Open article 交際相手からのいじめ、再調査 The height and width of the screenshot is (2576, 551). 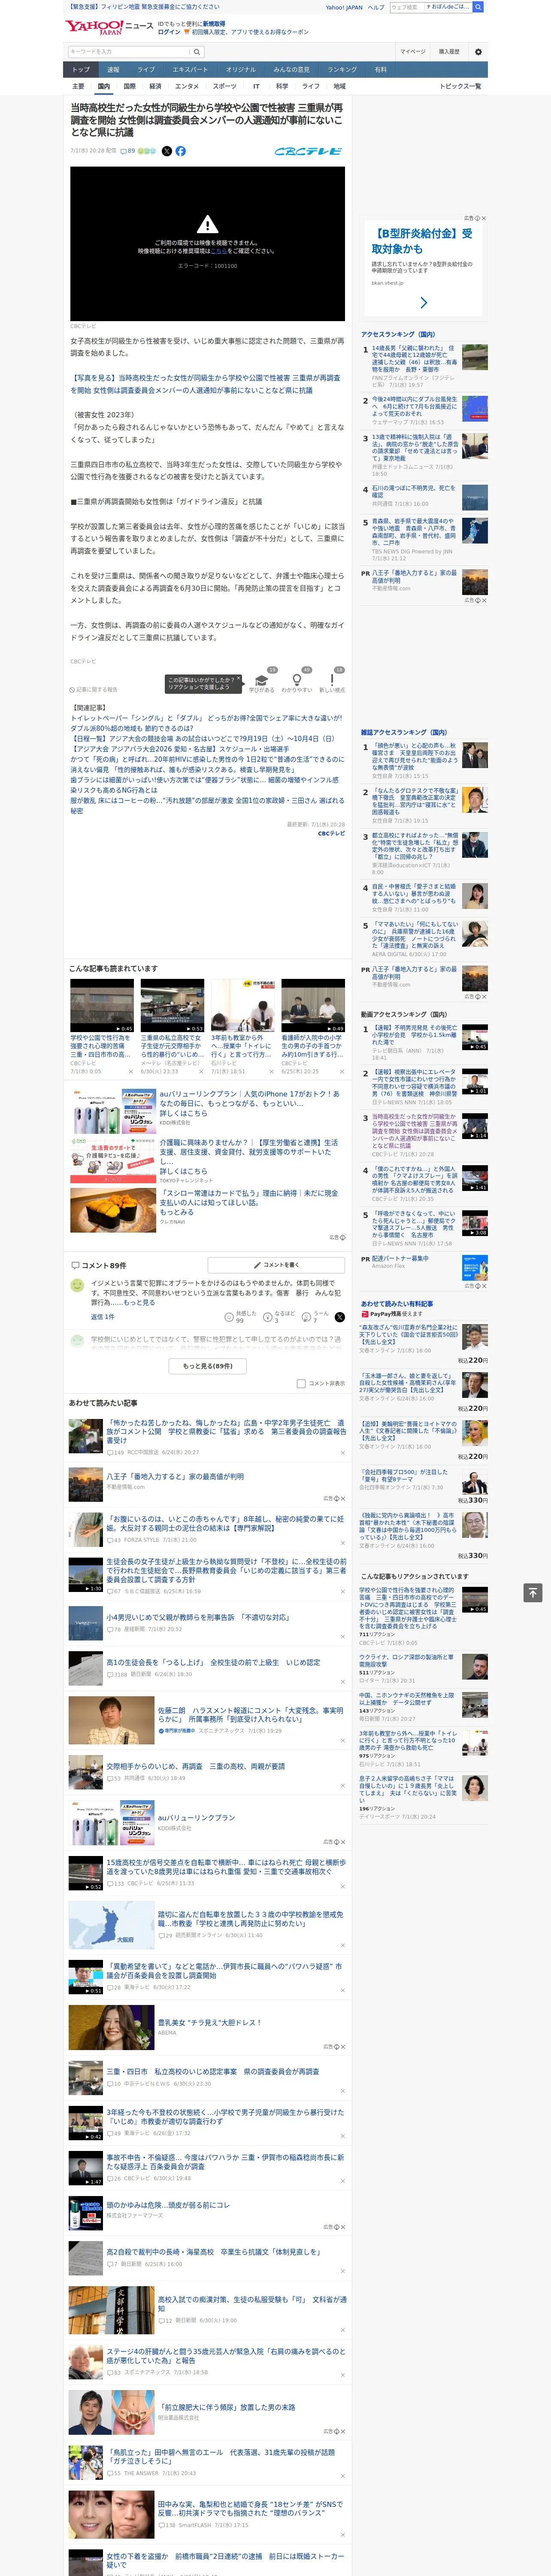point(196,1766)
